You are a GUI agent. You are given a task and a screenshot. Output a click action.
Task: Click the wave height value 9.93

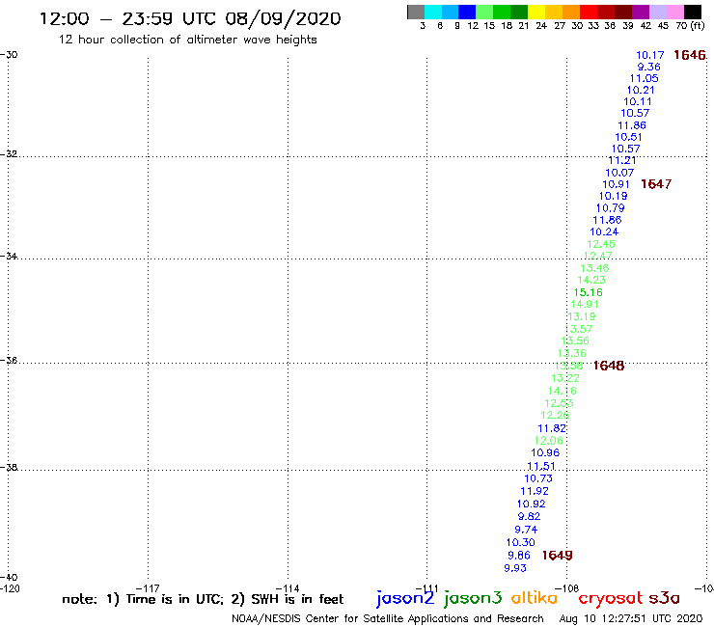click(515, 568)
